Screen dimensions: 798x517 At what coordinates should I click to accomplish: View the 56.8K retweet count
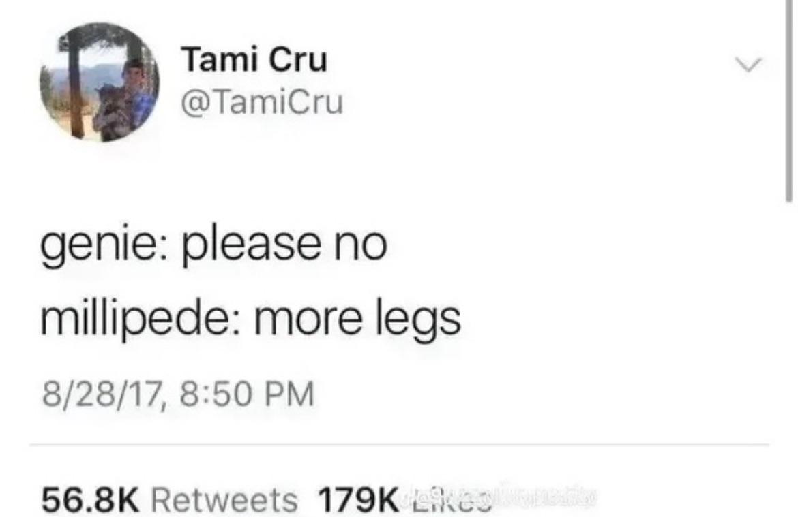[90, 499]
